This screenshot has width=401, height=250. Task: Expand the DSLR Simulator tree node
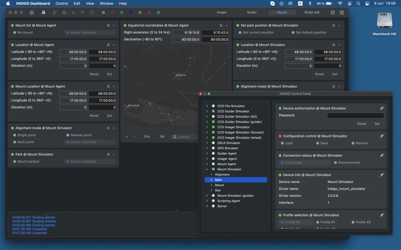(x=207, y=143)
